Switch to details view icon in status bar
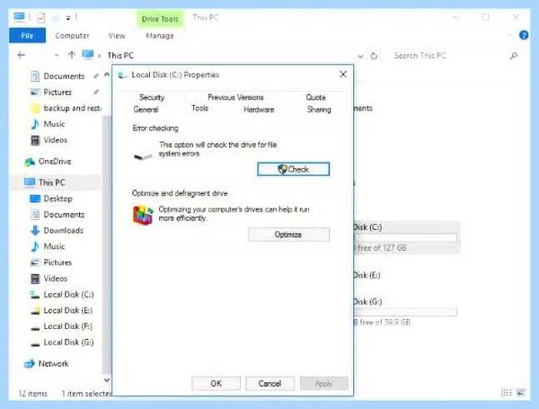Image resolution: width=539 pixels, height=409 pixels. point(507,393)
